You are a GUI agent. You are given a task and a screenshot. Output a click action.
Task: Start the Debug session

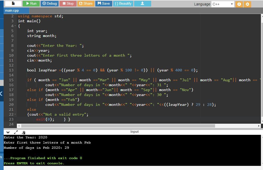click(x=49, y=4)
